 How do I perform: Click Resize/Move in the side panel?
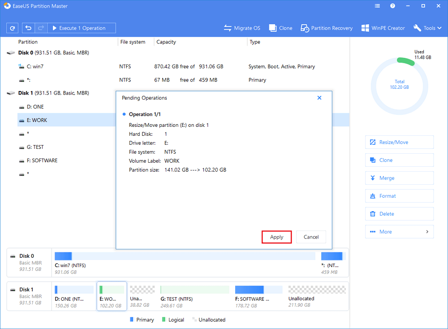pos(399,142)
